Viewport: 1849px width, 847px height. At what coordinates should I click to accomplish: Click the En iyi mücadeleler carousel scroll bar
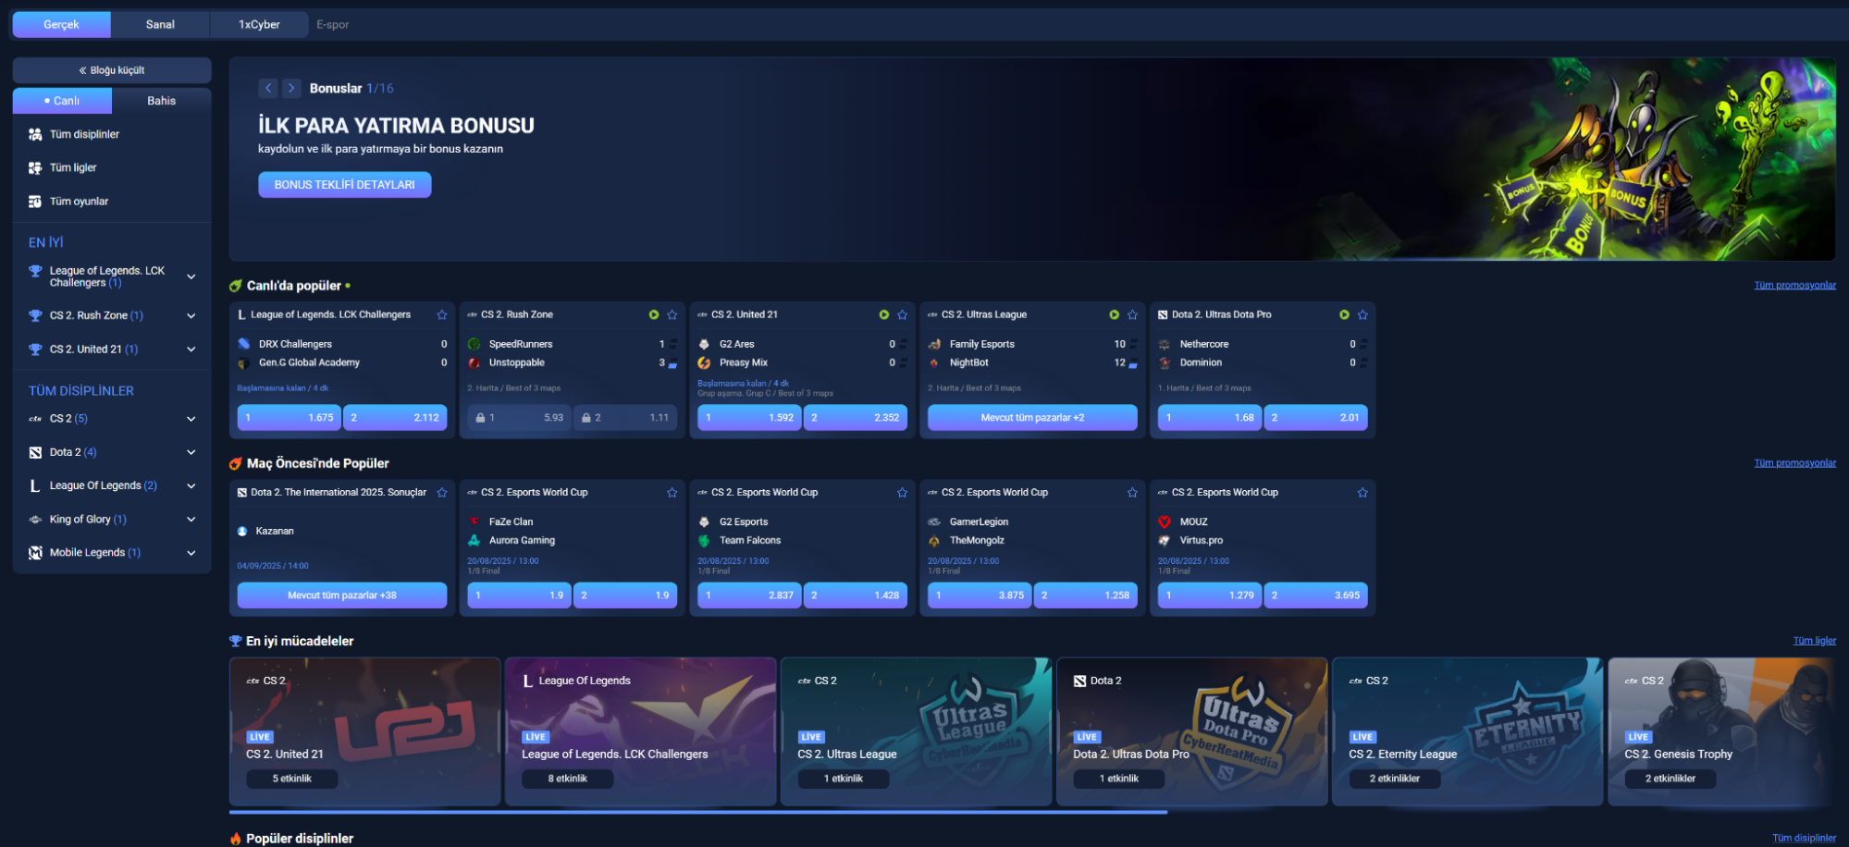click(697, 812)
